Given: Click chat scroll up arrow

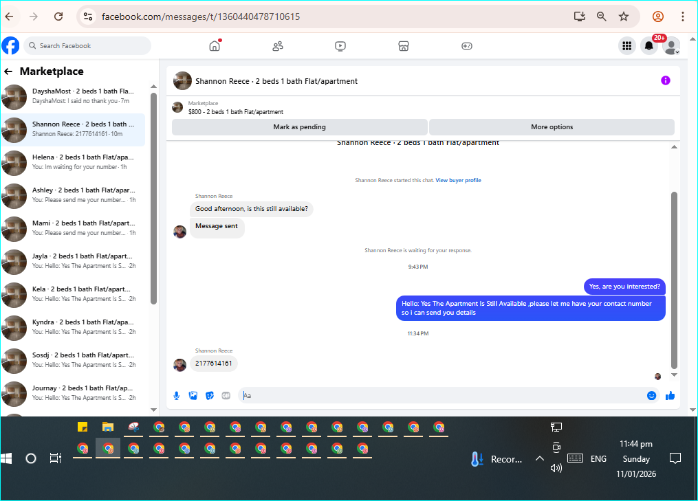Looking at the screenshot, I should pyautogui.click(x=674, y=147).
